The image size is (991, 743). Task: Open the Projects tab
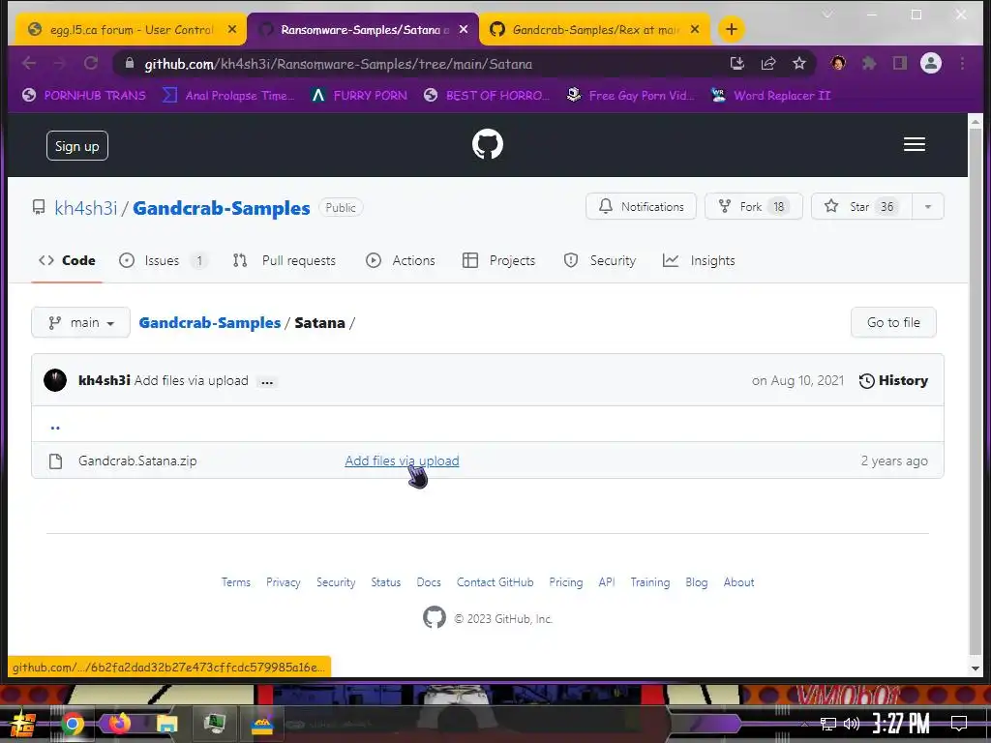(x=498, y=260)
